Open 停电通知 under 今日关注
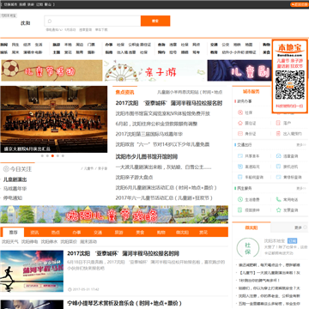Image resolution: width=309 pixels, height=309 pixels. (13, 198)
